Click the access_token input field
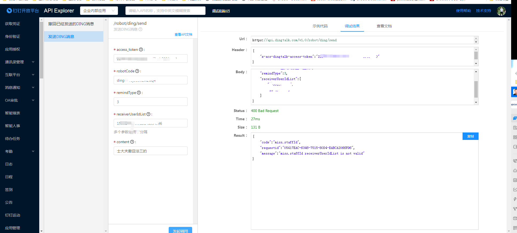Viewport: 517px width, 233px height. coord(151,59)
